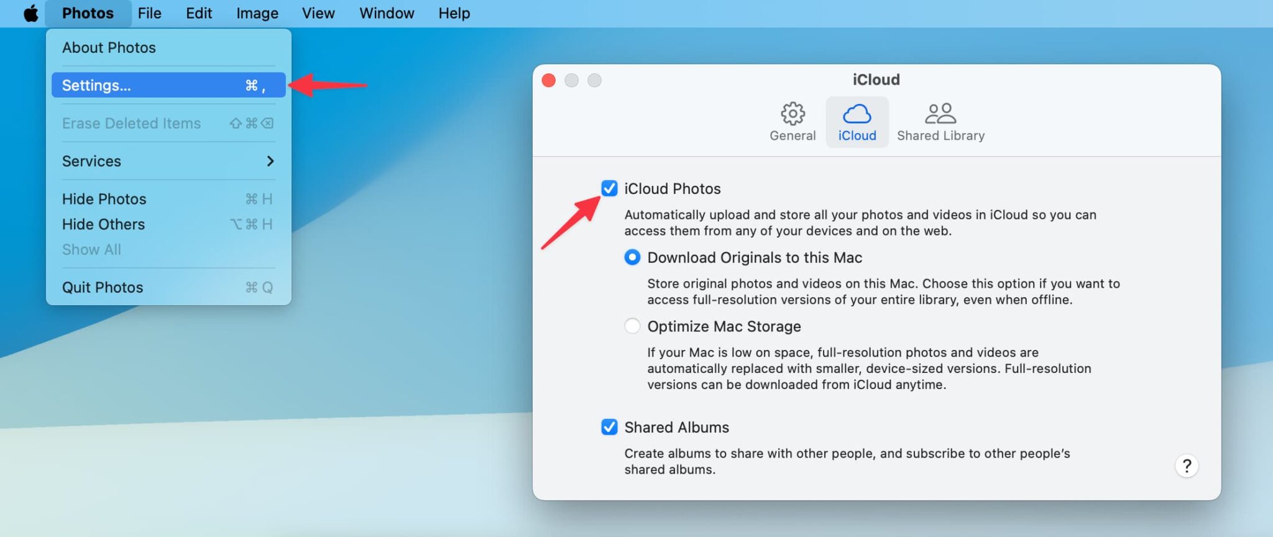Expand the Services submenu

pos(168,161)
